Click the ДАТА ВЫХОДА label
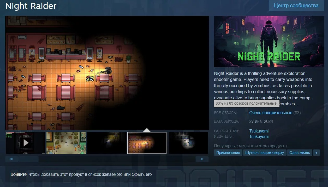This screenshot has height=187, width=328. pyautogui.click(x=226, y=121)
